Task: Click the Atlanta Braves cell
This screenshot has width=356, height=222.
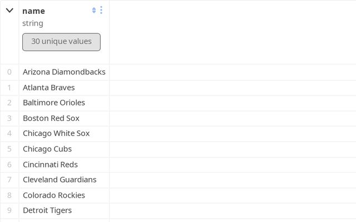Action: 49,87
